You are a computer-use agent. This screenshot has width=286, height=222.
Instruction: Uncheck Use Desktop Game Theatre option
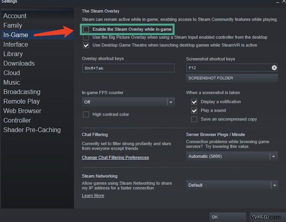point(86,45)
